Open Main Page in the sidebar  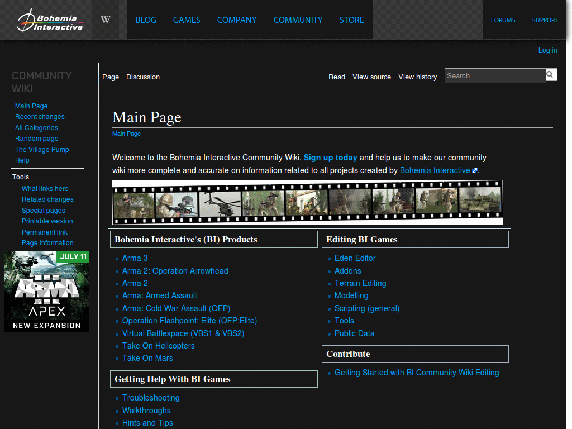(x=31, y=106)
